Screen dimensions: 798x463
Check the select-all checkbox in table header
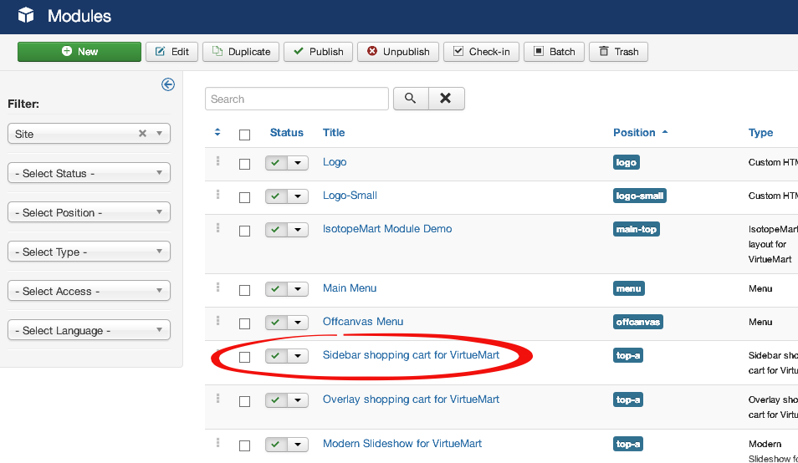[x=244, y=134]
